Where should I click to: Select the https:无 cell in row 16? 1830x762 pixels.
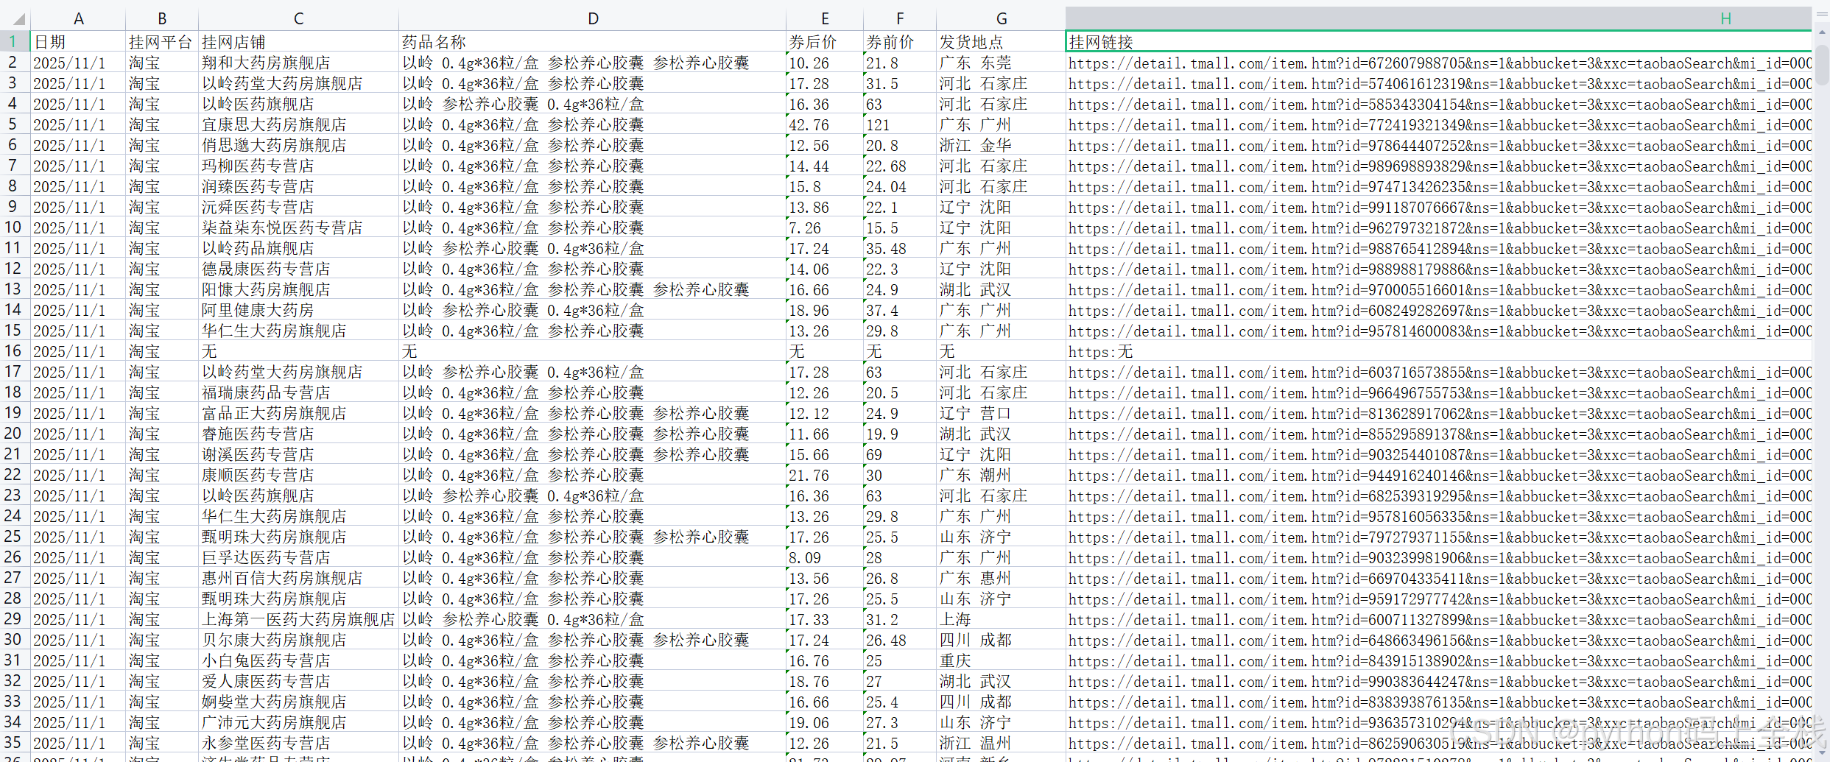point(1438,351)
